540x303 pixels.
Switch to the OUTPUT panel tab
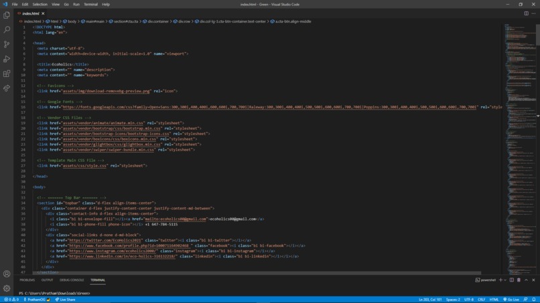point(47,280)
